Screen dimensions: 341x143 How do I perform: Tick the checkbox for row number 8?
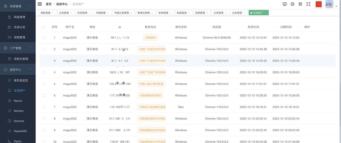pos(44,119)
